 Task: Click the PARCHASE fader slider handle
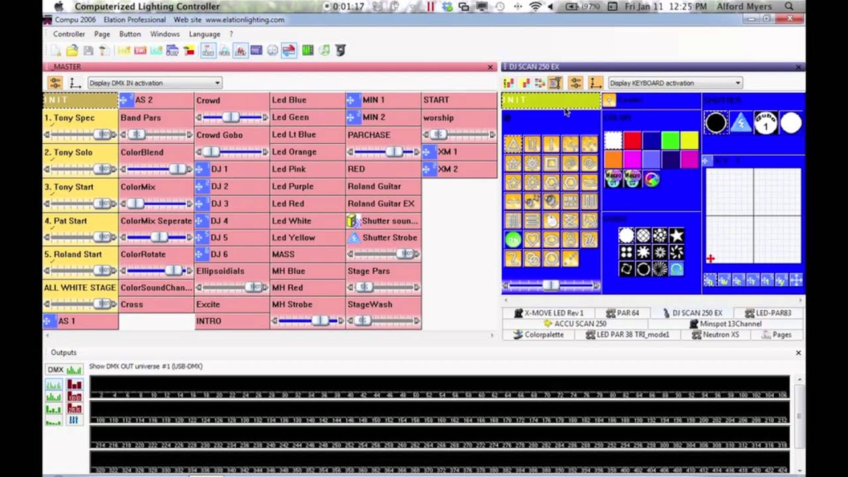(394, 152)
